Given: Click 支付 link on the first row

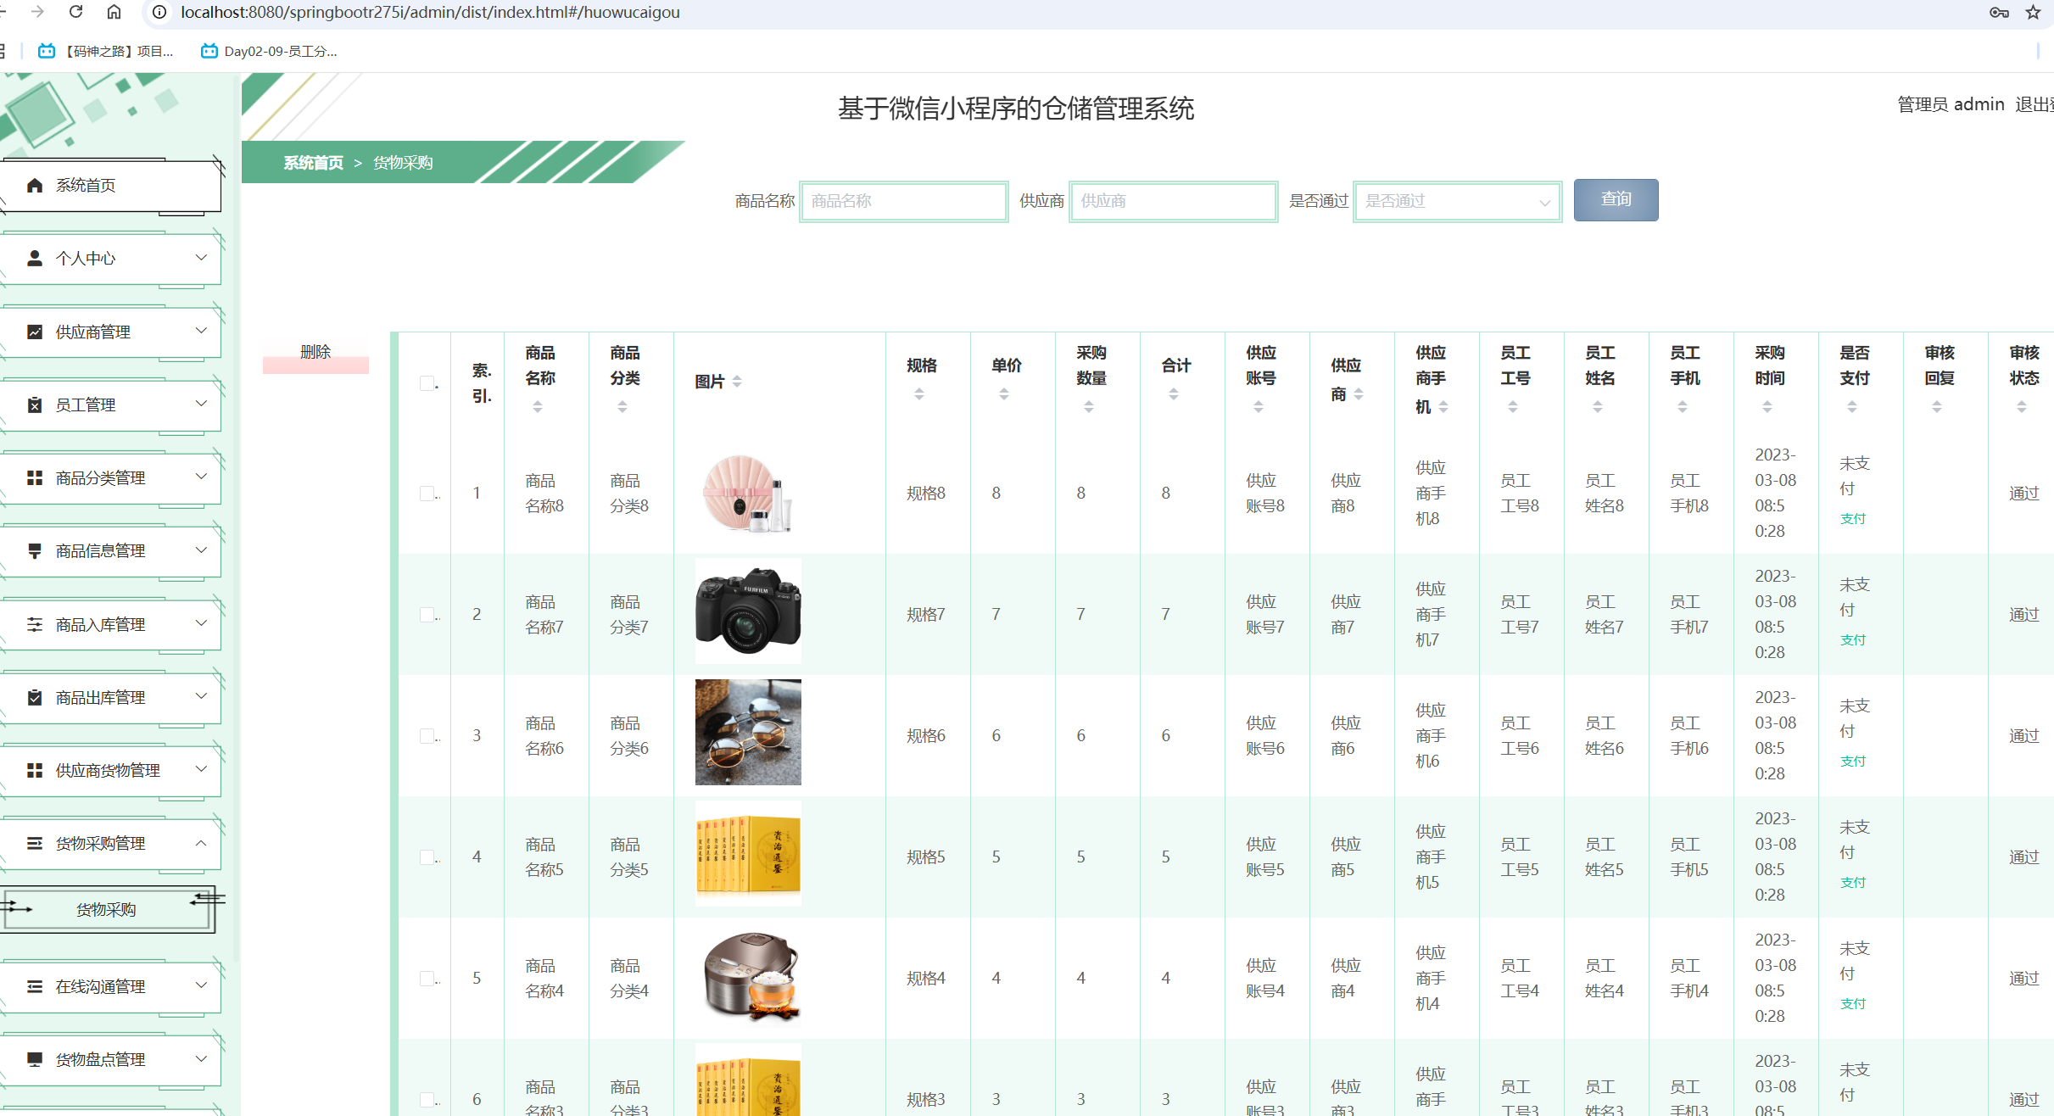Looking at the screenshot, I should click(x=1852, y=518).
